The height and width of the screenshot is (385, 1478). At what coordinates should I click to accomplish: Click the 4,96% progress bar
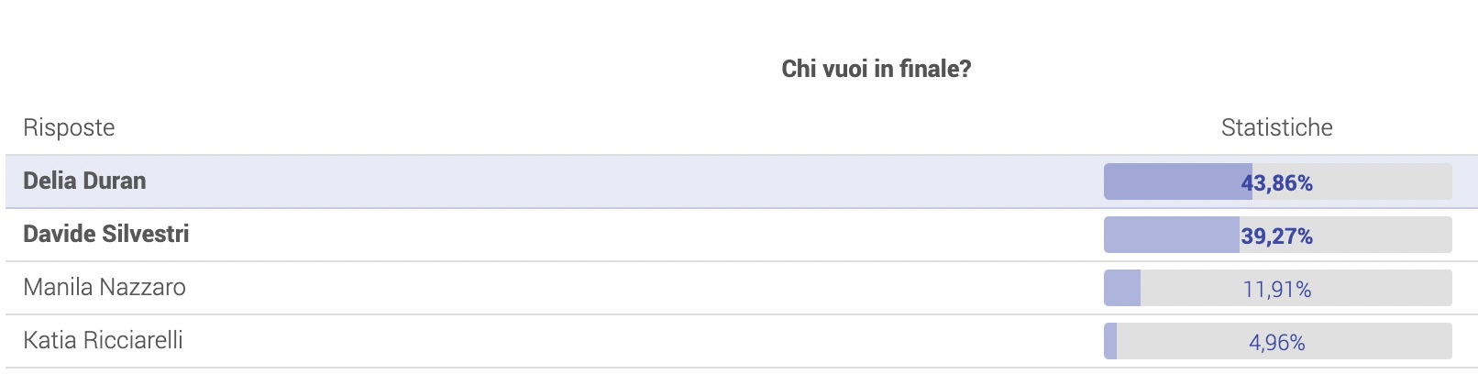click(x=1277, y=341)
